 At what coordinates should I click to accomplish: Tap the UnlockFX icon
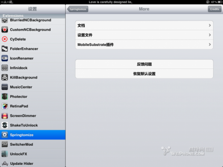tap(4, 154)
